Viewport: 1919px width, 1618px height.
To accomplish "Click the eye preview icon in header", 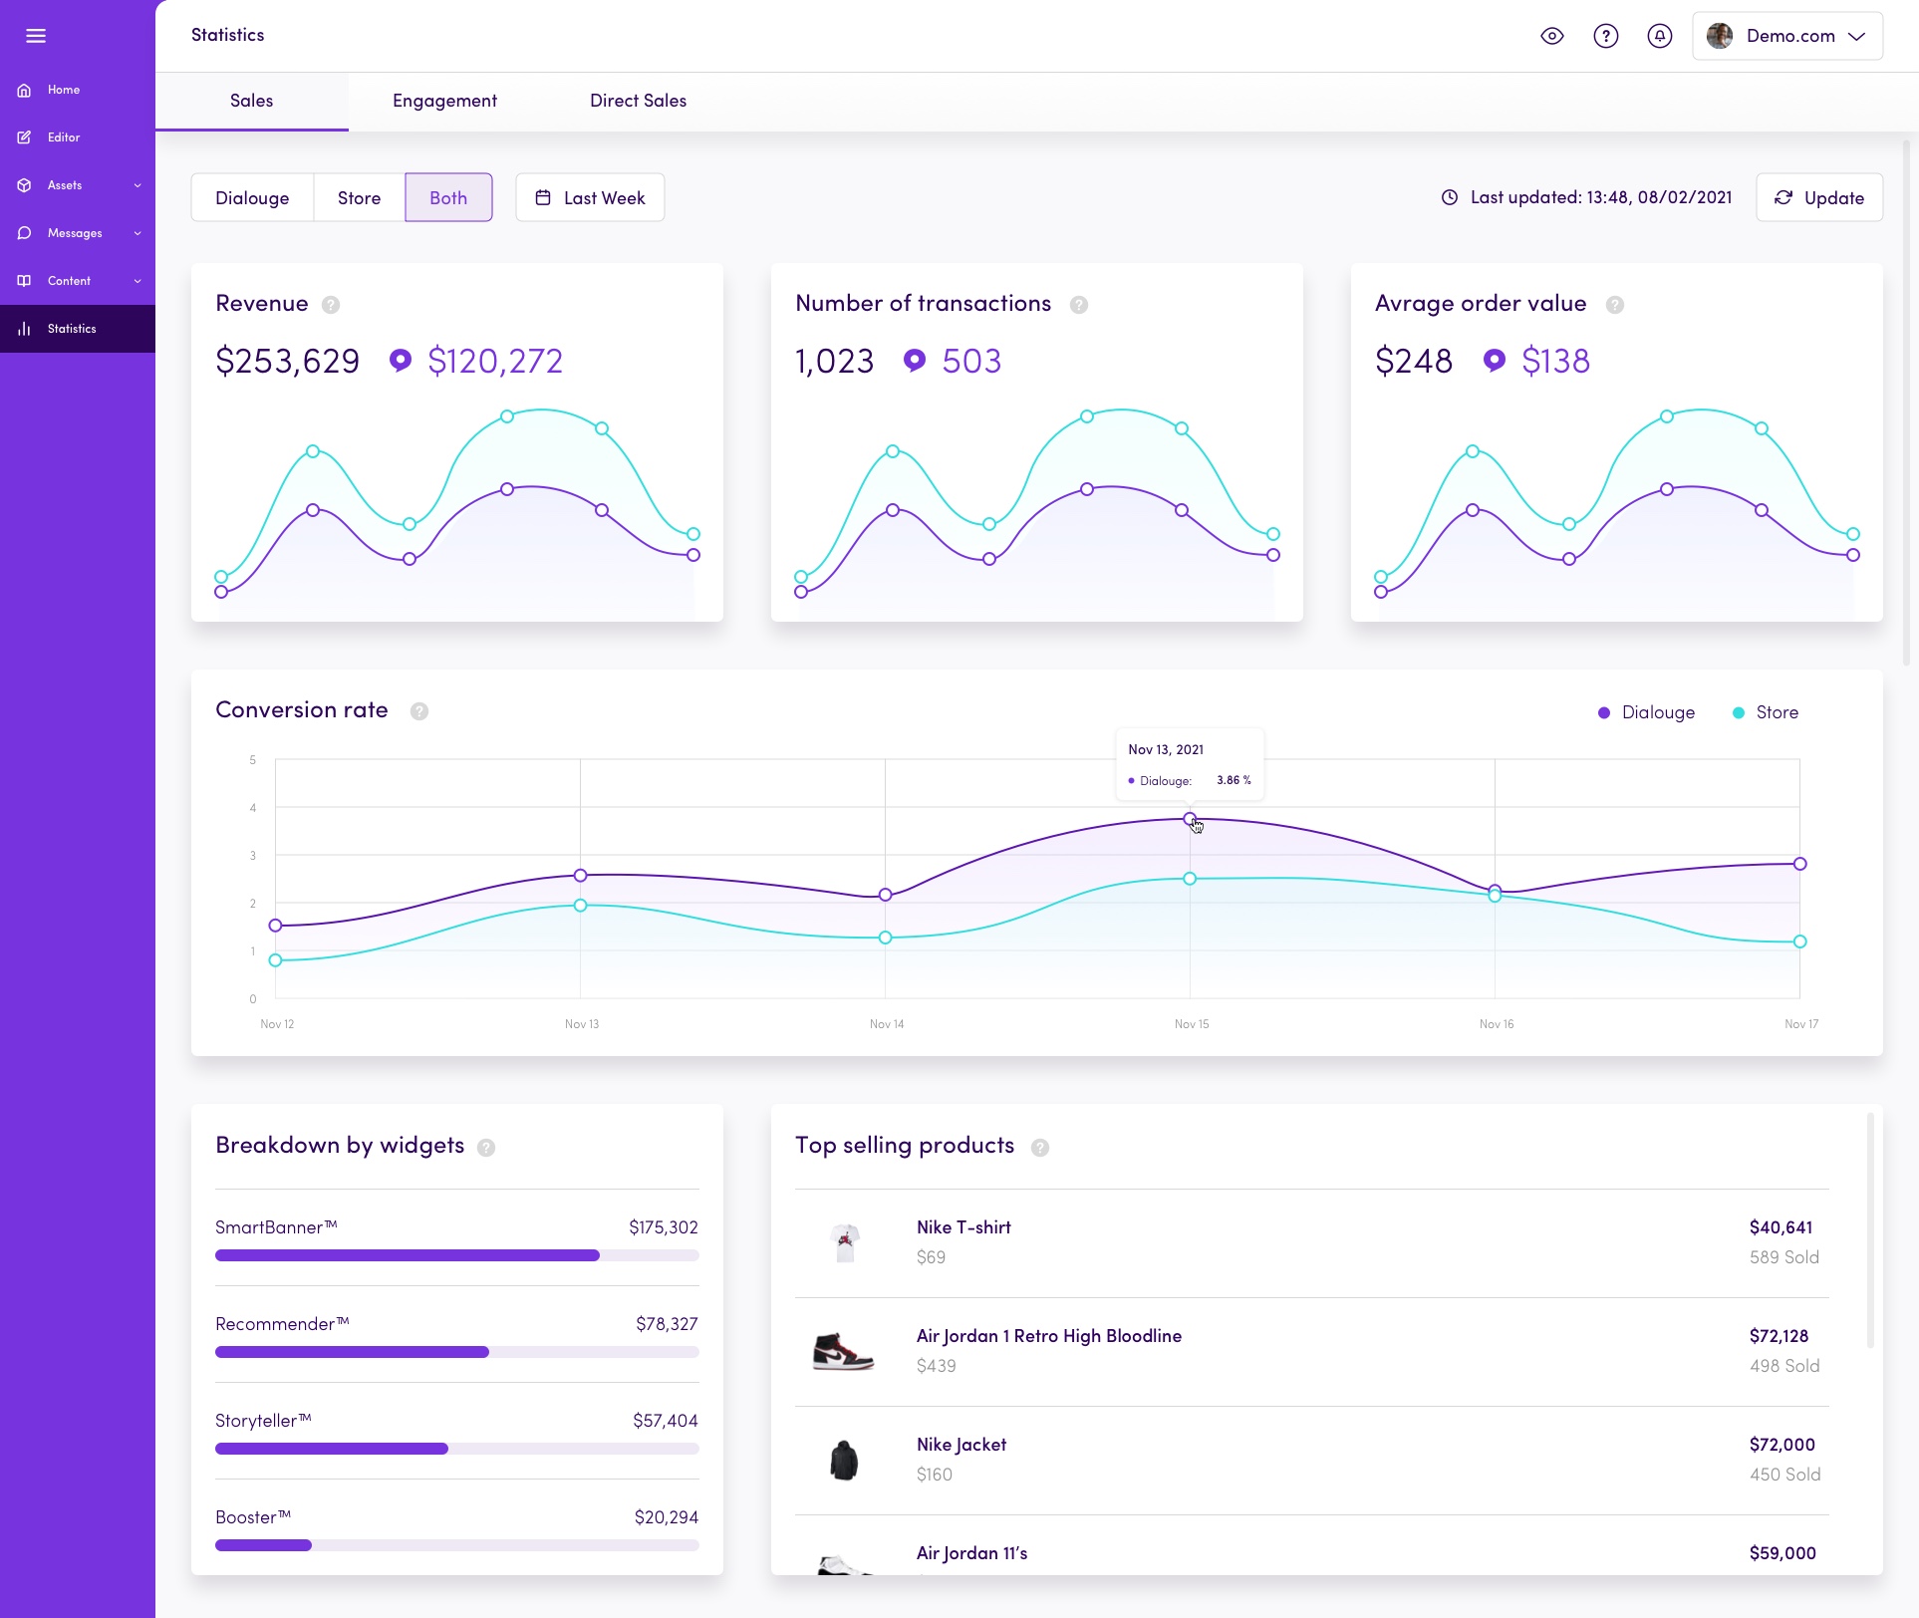I will pos(1551,36).
